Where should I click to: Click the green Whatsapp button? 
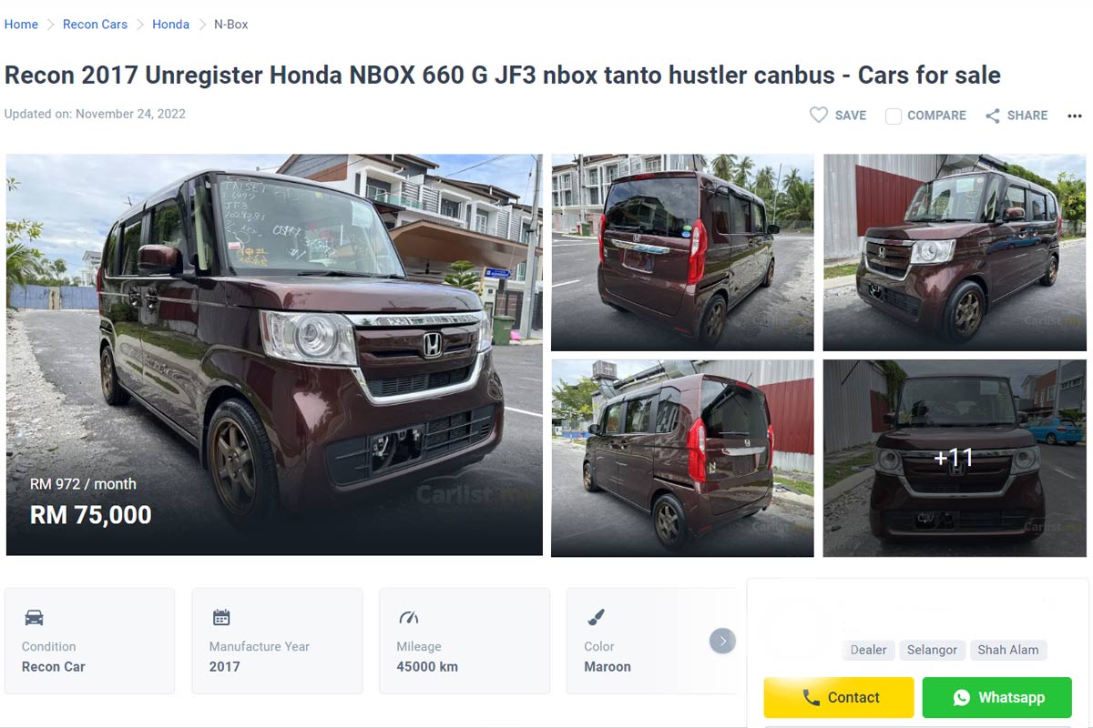[997, 698]
